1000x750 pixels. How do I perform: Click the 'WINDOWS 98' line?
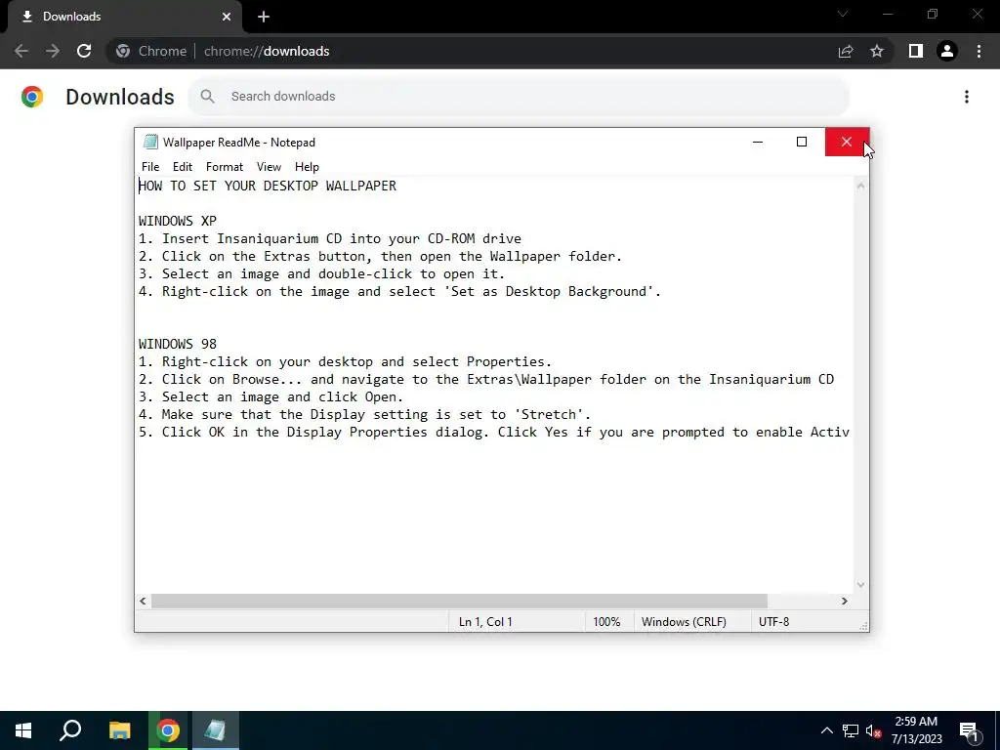point(178,344)
